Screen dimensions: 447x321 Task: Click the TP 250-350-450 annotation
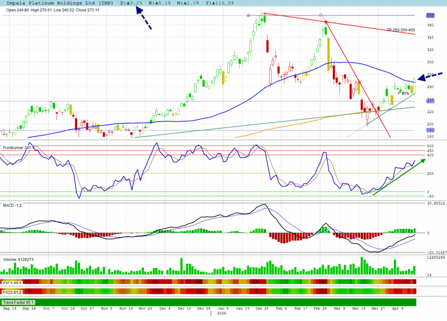(x=401, y=30)
